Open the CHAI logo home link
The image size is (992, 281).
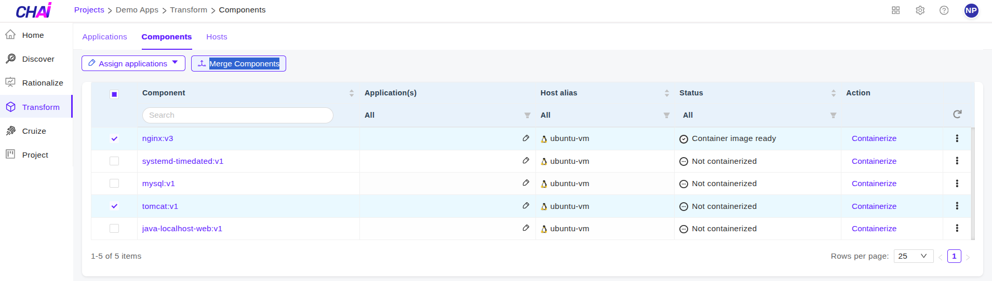[x=34, y=10]
